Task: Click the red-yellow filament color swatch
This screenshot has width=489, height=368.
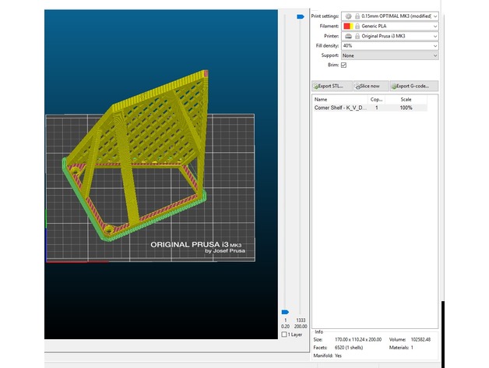Action: [x=348, y=27]
